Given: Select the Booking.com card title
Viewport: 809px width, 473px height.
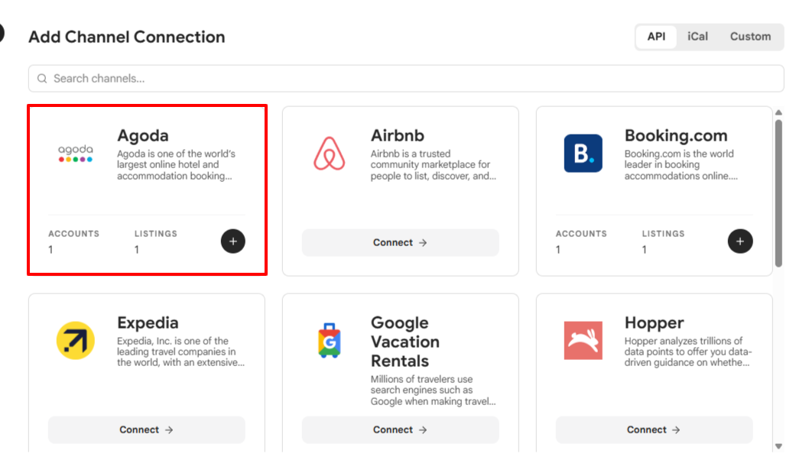Looking at the screenshot, I should click(676, 135).
